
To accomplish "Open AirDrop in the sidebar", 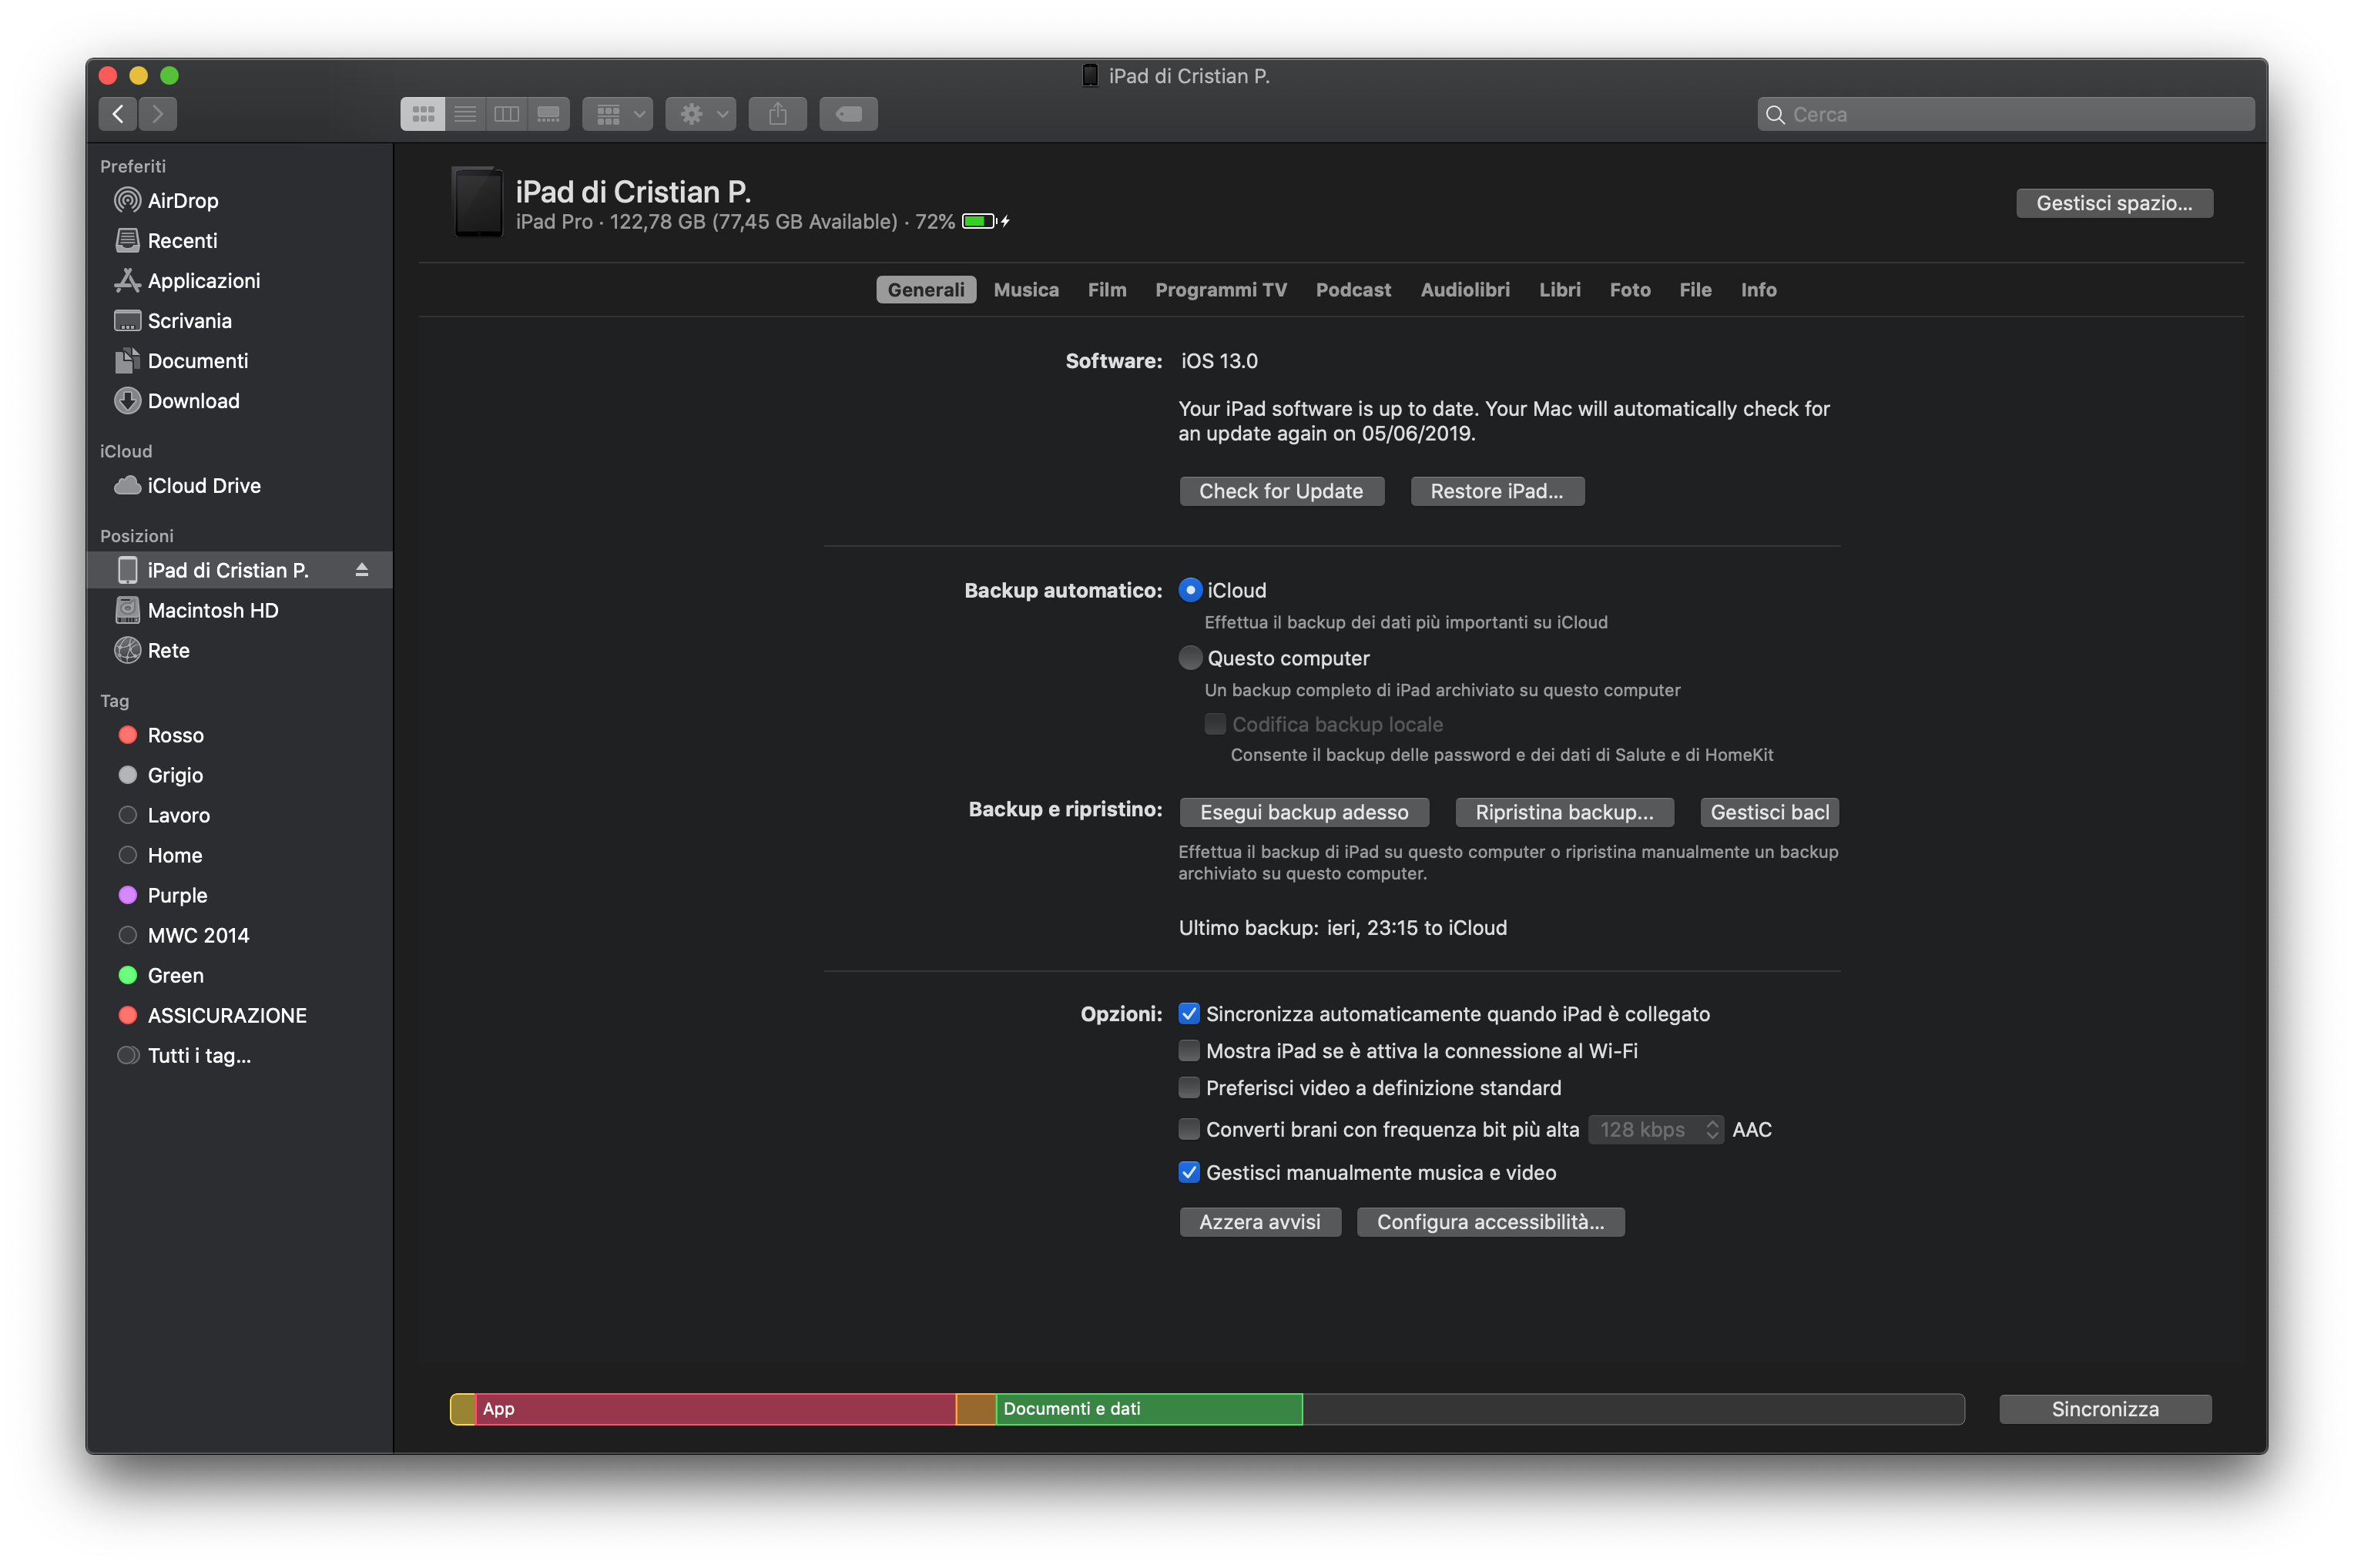I will pos(240,200).
